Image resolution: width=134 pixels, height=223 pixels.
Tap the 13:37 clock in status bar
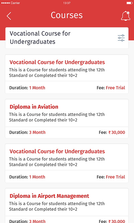pyautogui.click(x=67, y=3)
